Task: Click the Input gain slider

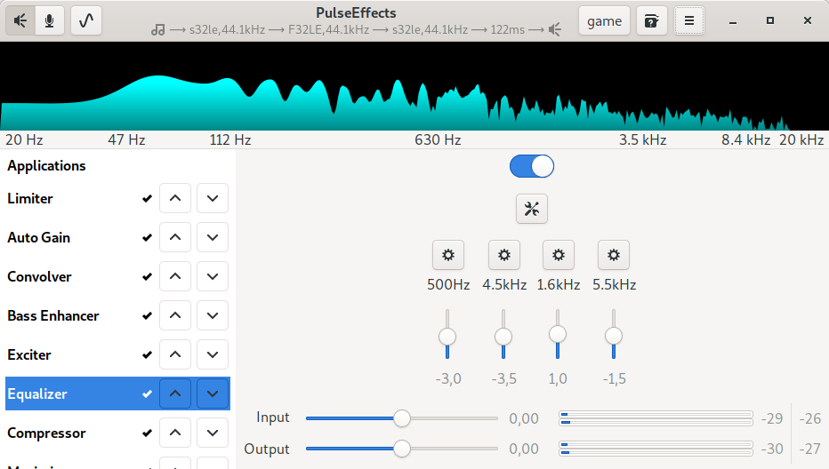Action: 402,418
